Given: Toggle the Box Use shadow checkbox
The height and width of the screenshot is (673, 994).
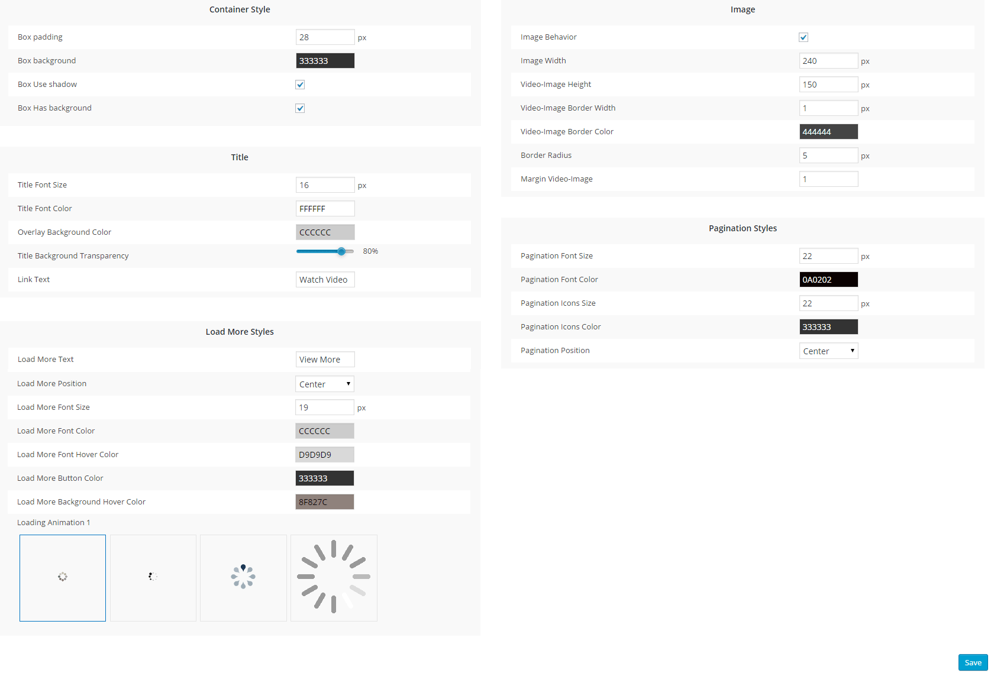Looking at the screenshot, I should coord(300,85).
